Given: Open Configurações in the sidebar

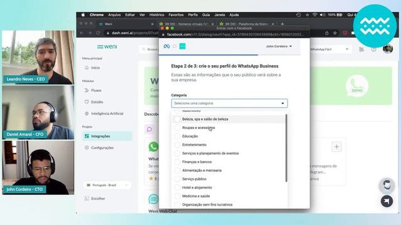Looking at the screenshot, I should [x=107, y=147].
